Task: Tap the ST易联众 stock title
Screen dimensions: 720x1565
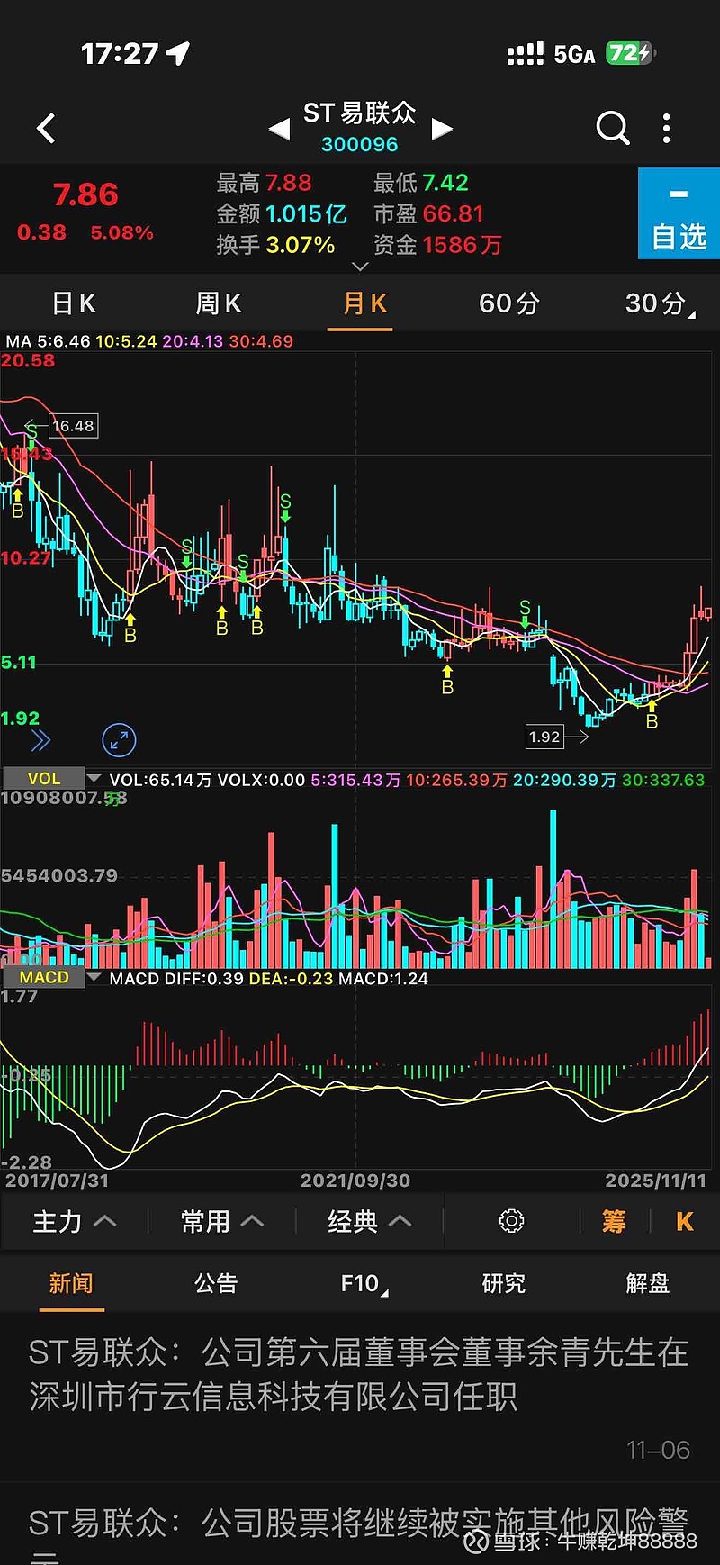Action: click(x=359, y=113)
